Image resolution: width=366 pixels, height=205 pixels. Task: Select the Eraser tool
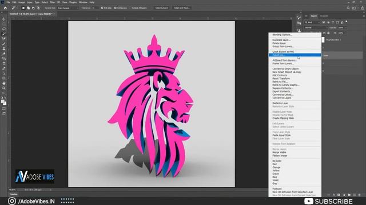pos(4,54)
